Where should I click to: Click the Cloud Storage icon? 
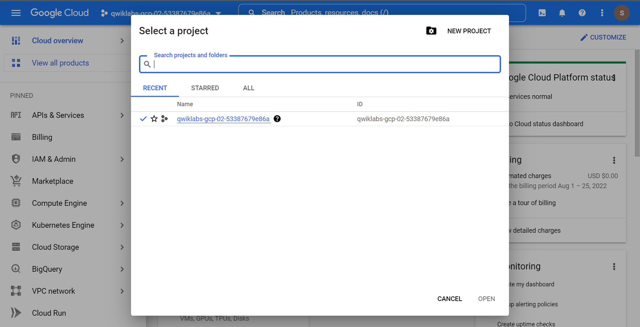[x=16, y=247]
